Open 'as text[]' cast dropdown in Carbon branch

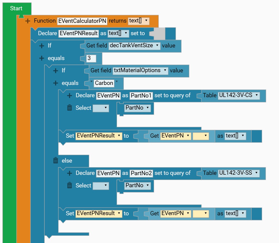(x=235, y=136)
